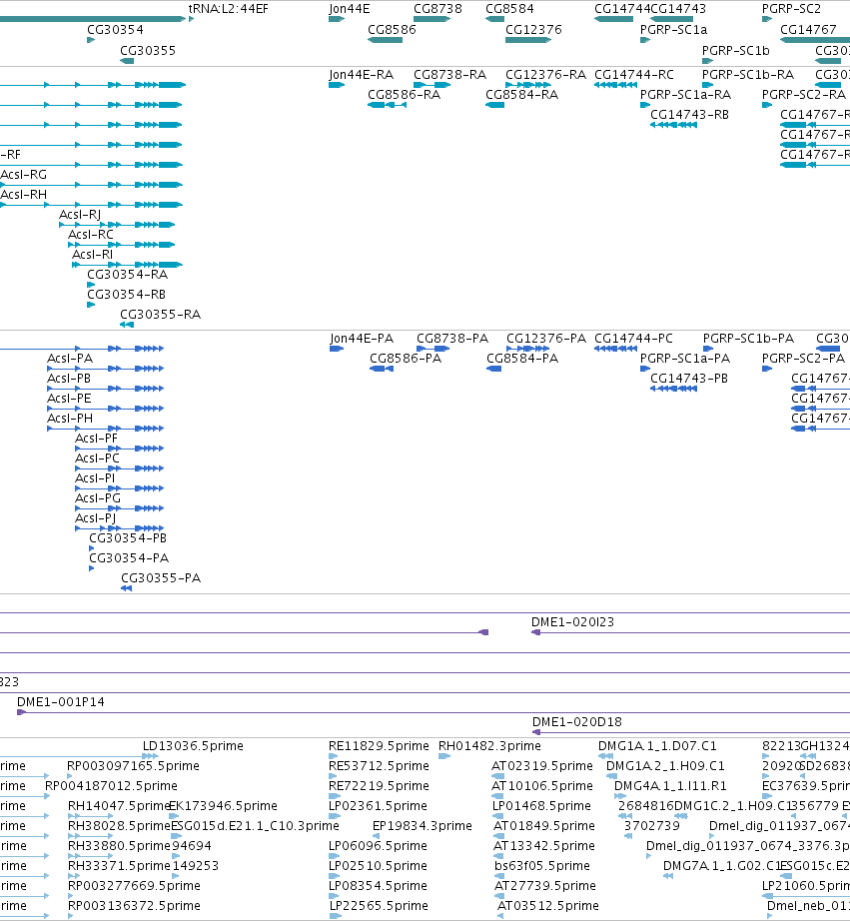The height and width of the screenshot is (921, 850).
Task: Click the CG30354-PB protein label
Action: click(128, 538)
